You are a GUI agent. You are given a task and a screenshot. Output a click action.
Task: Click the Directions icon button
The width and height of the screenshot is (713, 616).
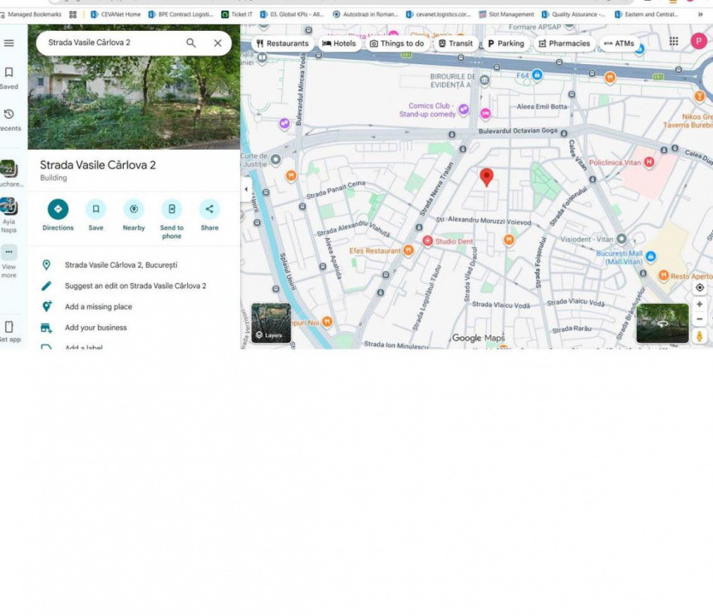point(58,210)
